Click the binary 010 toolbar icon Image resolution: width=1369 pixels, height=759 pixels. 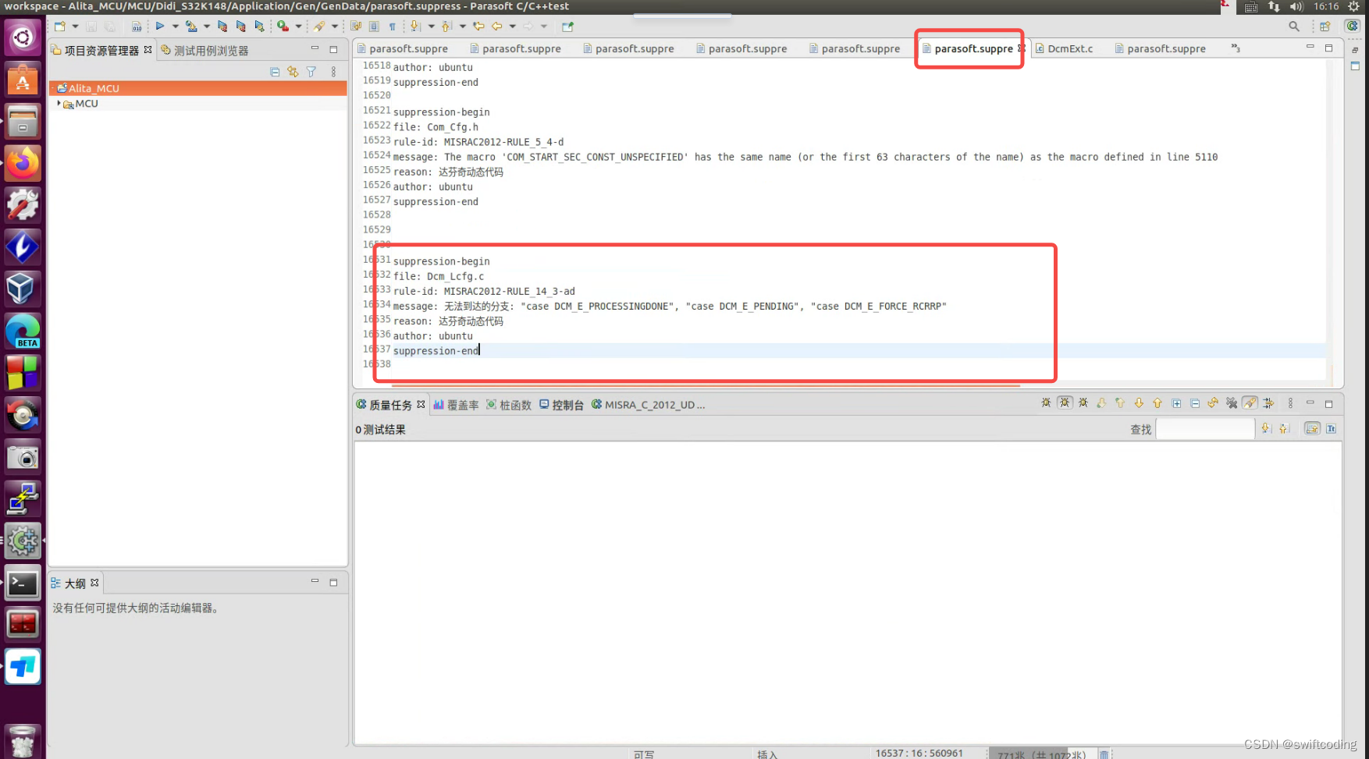(x=137, y=27)
